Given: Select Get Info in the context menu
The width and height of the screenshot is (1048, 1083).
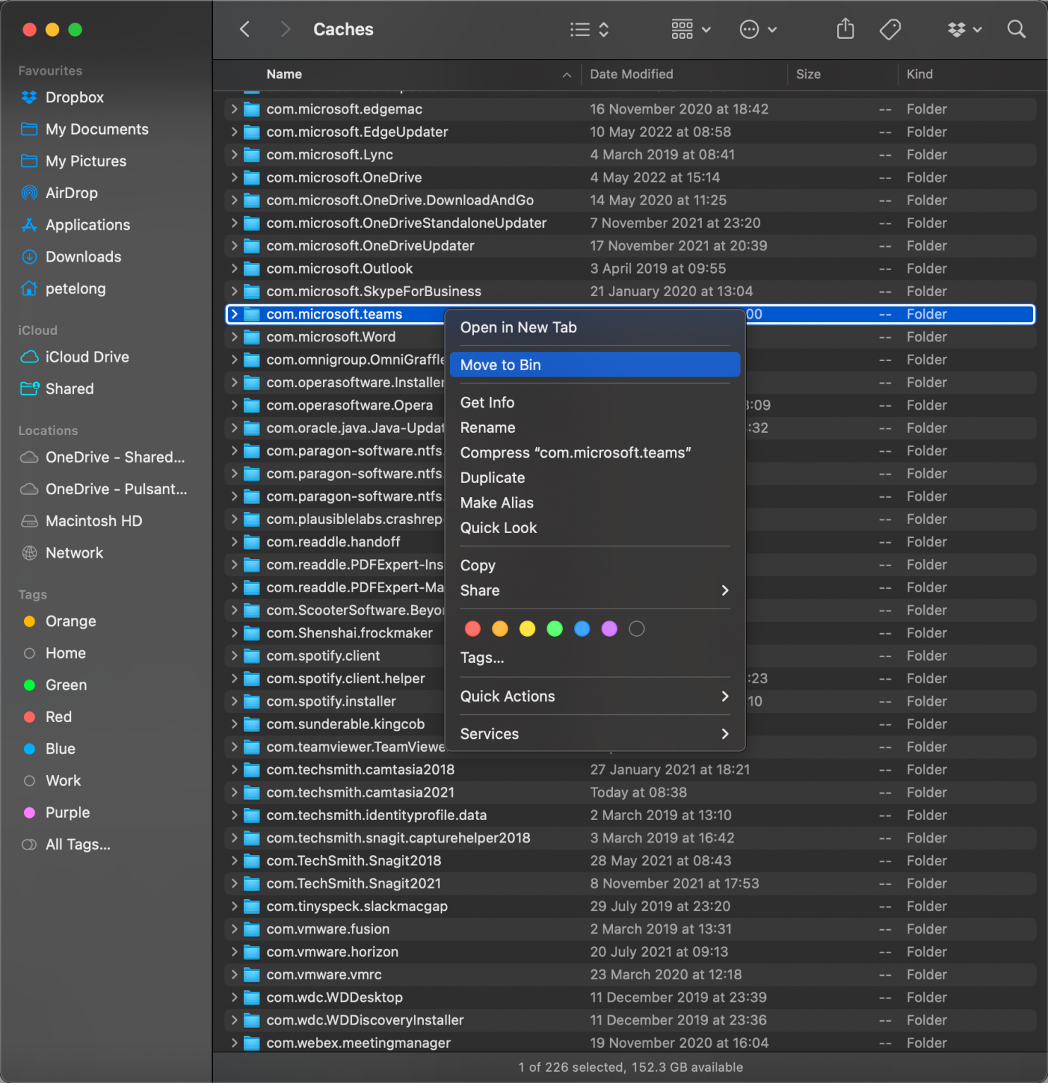Looking at the screenshot, I should (x=487, y=402).
